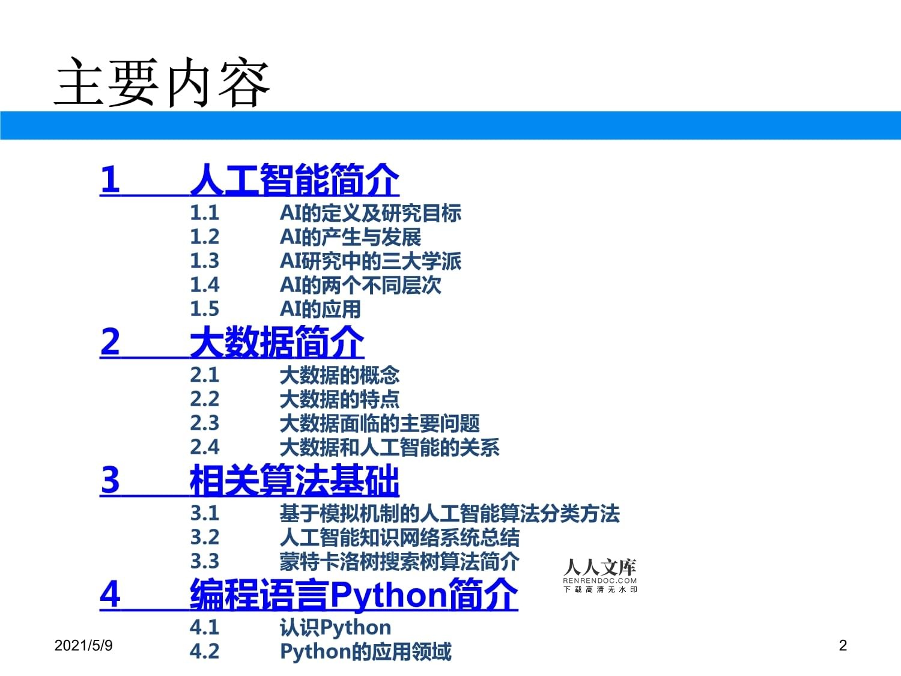Select the line '1.4 AI的两个不同层次'
The width and height of the screenshot is (901, 676).
tap(315, 285)
